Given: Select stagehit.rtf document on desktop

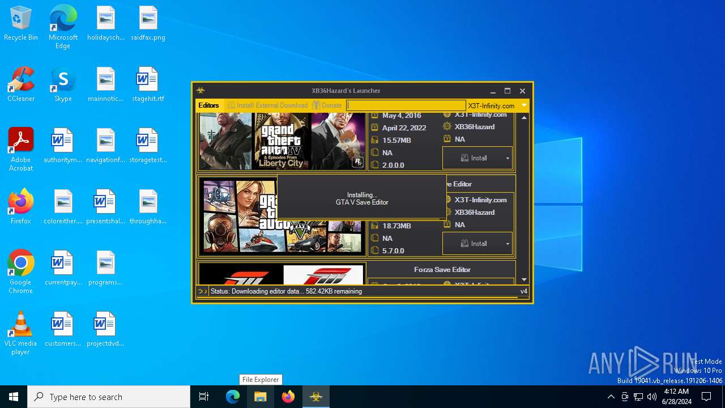Looking at the screenshot, I should point(148,85).
